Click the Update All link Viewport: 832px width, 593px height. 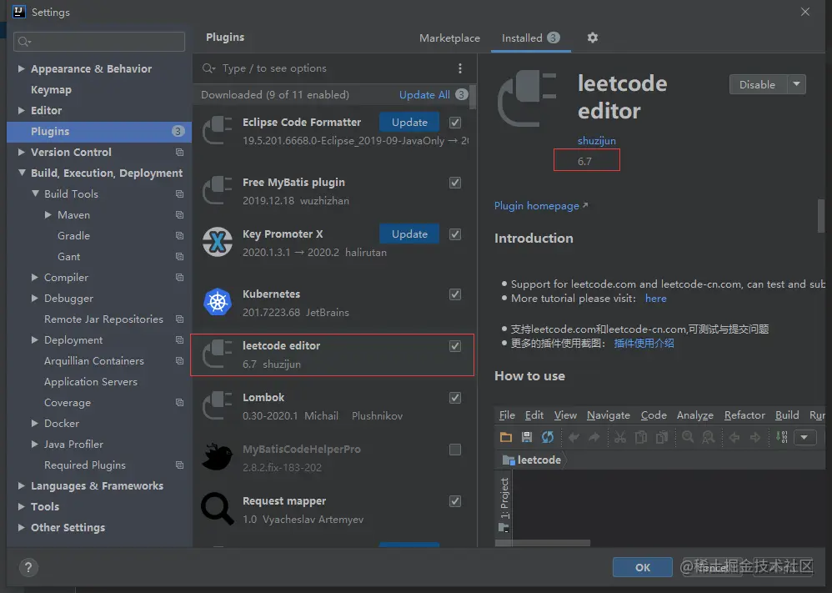424,95
